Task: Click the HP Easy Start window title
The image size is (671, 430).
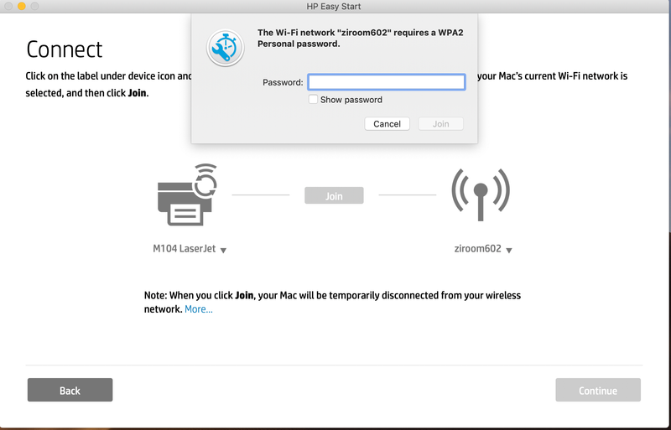Action: [333, 7]
